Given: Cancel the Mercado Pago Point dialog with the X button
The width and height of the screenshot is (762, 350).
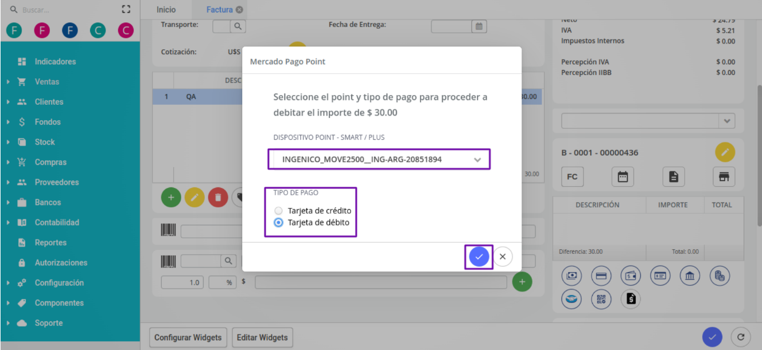Looking at the screenshot, I should tap(503, 257).
